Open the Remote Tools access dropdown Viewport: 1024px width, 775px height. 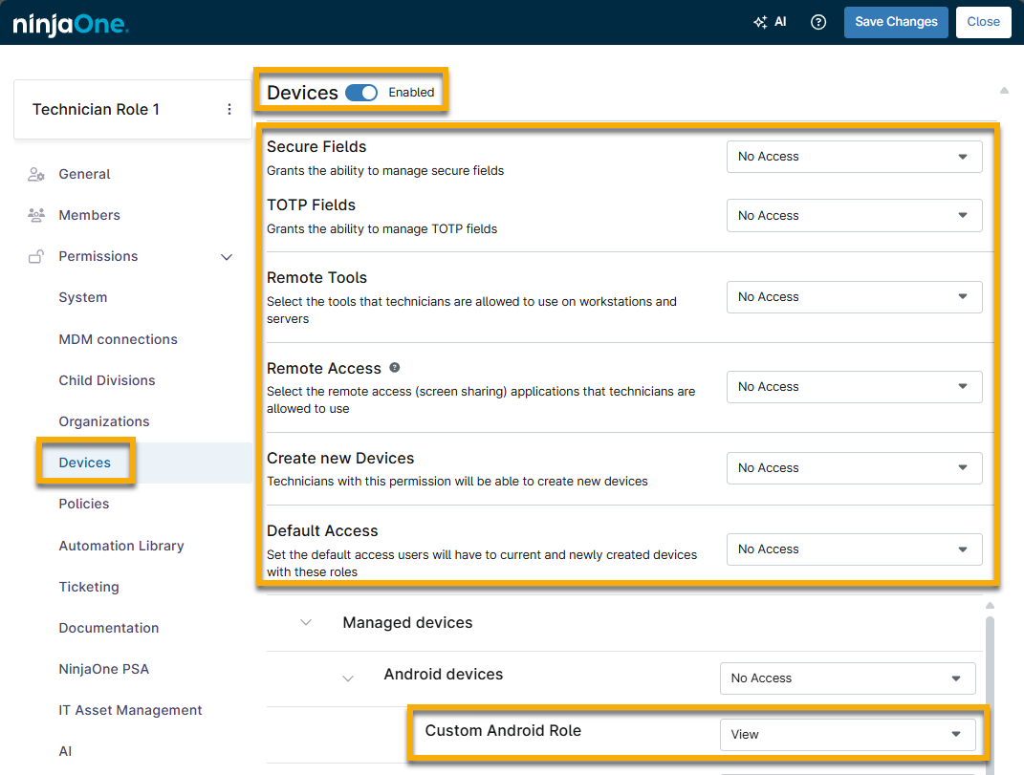(x=854, y=297)
